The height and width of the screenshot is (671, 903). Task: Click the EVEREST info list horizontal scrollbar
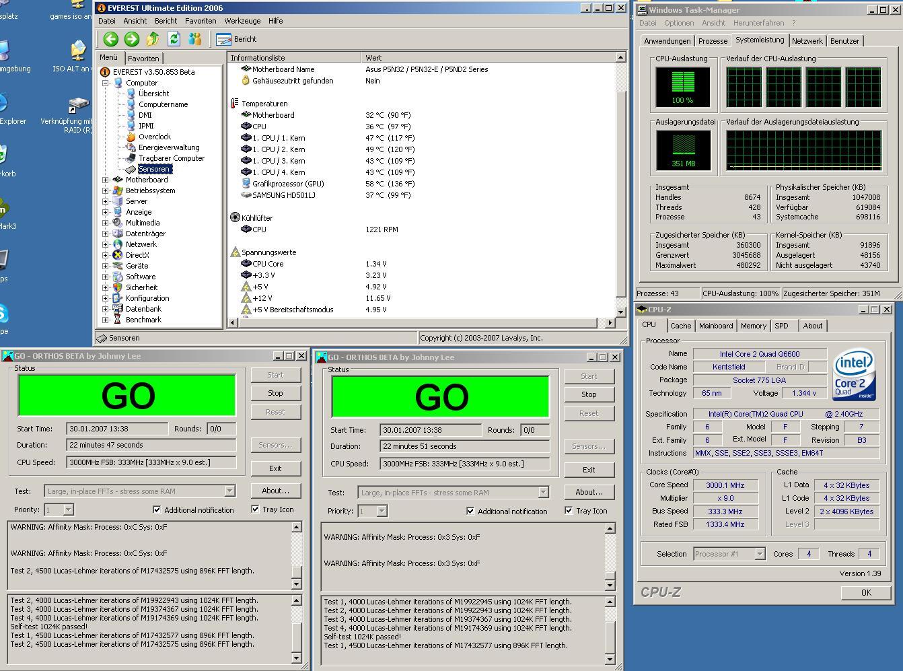click(421, 323)
